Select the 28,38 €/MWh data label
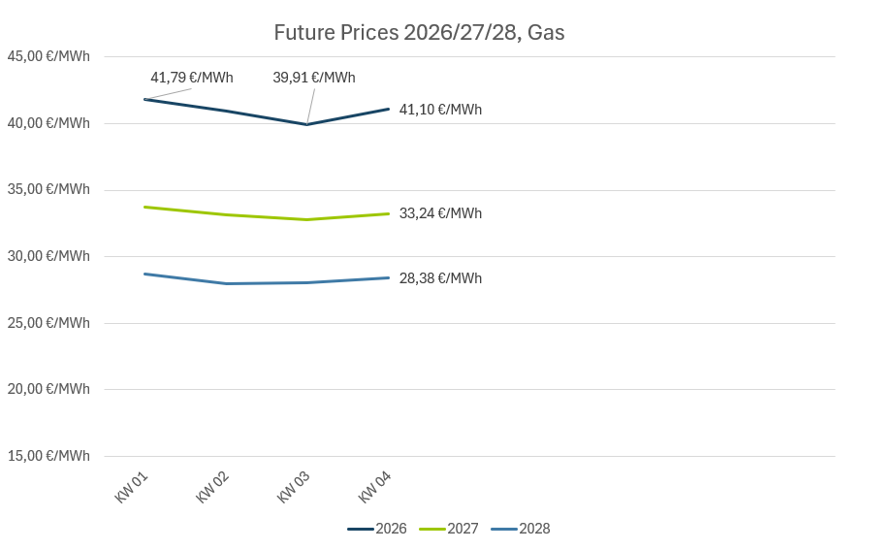The image size is (894, 550). coord(440,278)
